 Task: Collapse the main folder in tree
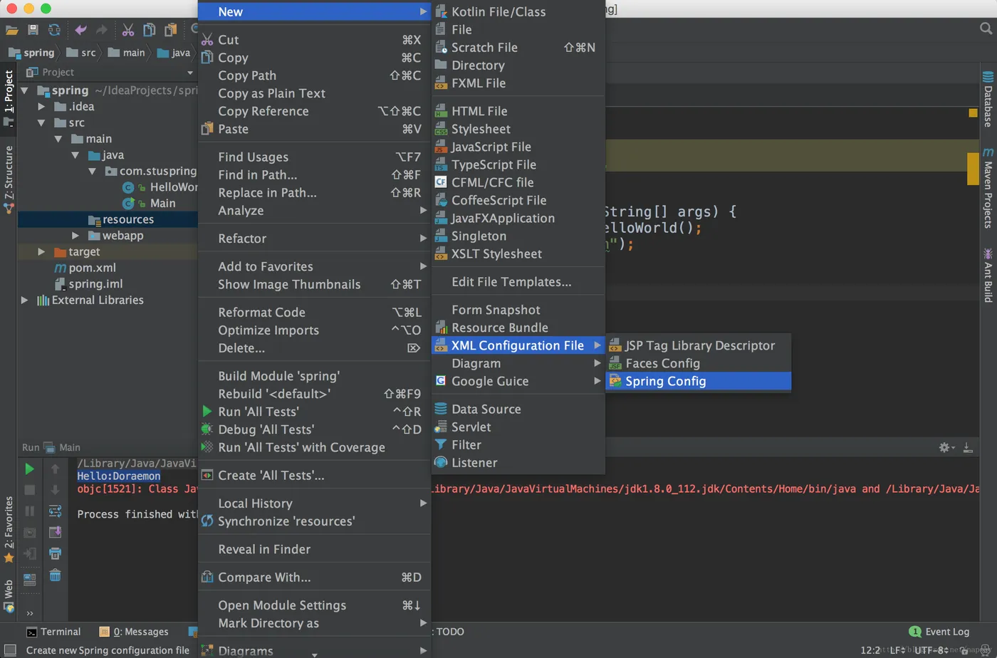pos(58,139)
